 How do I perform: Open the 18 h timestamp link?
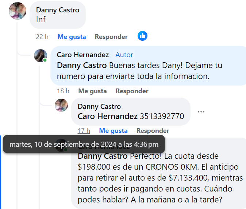point(63,91)
